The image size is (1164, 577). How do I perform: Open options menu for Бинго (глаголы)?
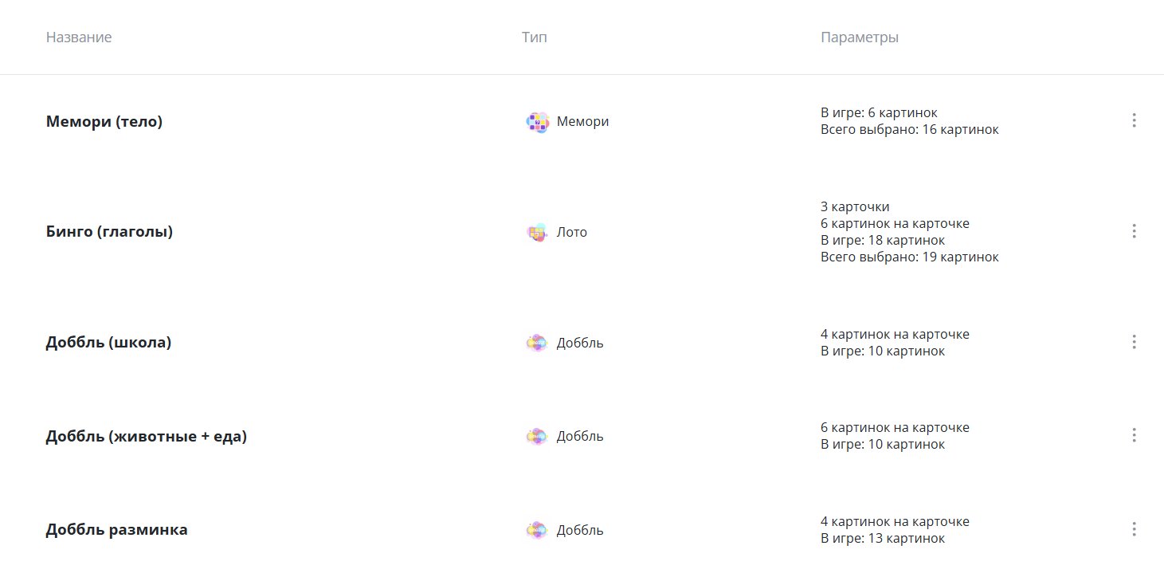coord(1134,231)
